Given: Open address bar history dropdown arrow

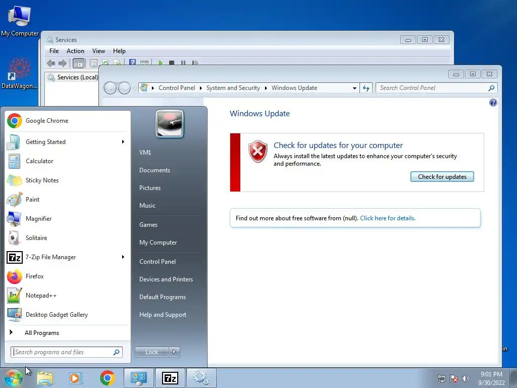Looking at the screenshot, I should click(354, 88).
